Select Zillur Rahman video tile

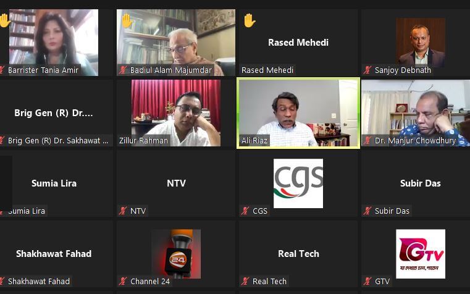(176, 113)
